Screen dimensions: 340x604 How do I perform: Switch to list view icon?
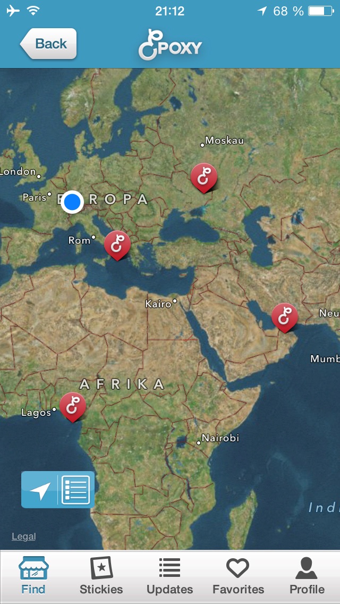(76, 490)
